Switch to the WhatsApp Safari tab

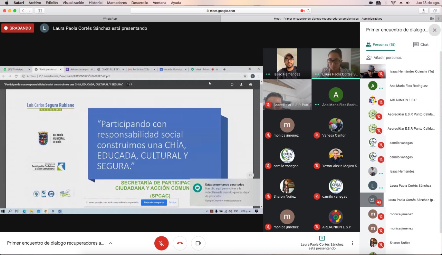[110, 19]
